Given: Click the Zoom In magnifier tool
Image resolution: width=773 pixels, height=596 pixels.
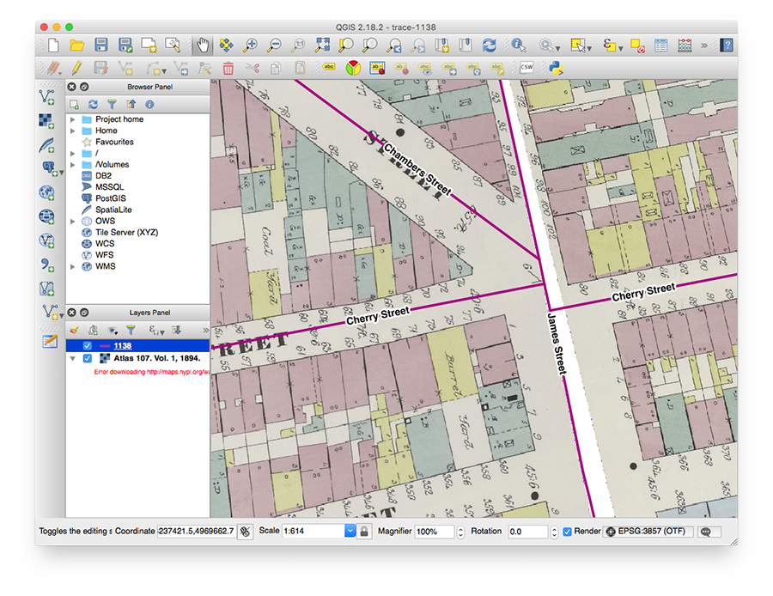Looking at the screenshot, I should coord(250,46).
